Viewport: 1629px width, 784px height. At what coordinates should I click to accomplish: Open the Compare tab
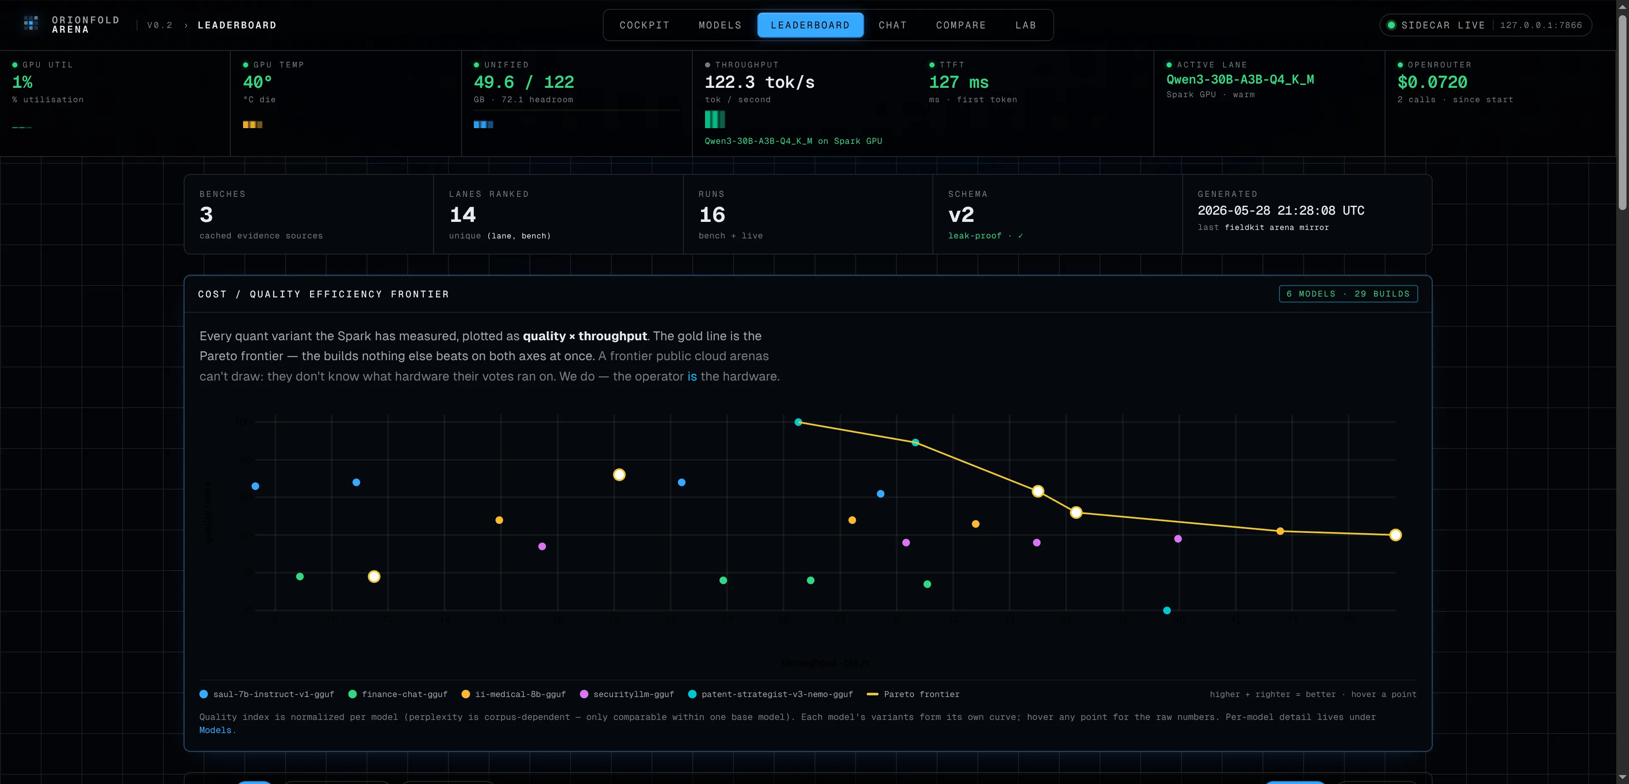tap(960, 25)
